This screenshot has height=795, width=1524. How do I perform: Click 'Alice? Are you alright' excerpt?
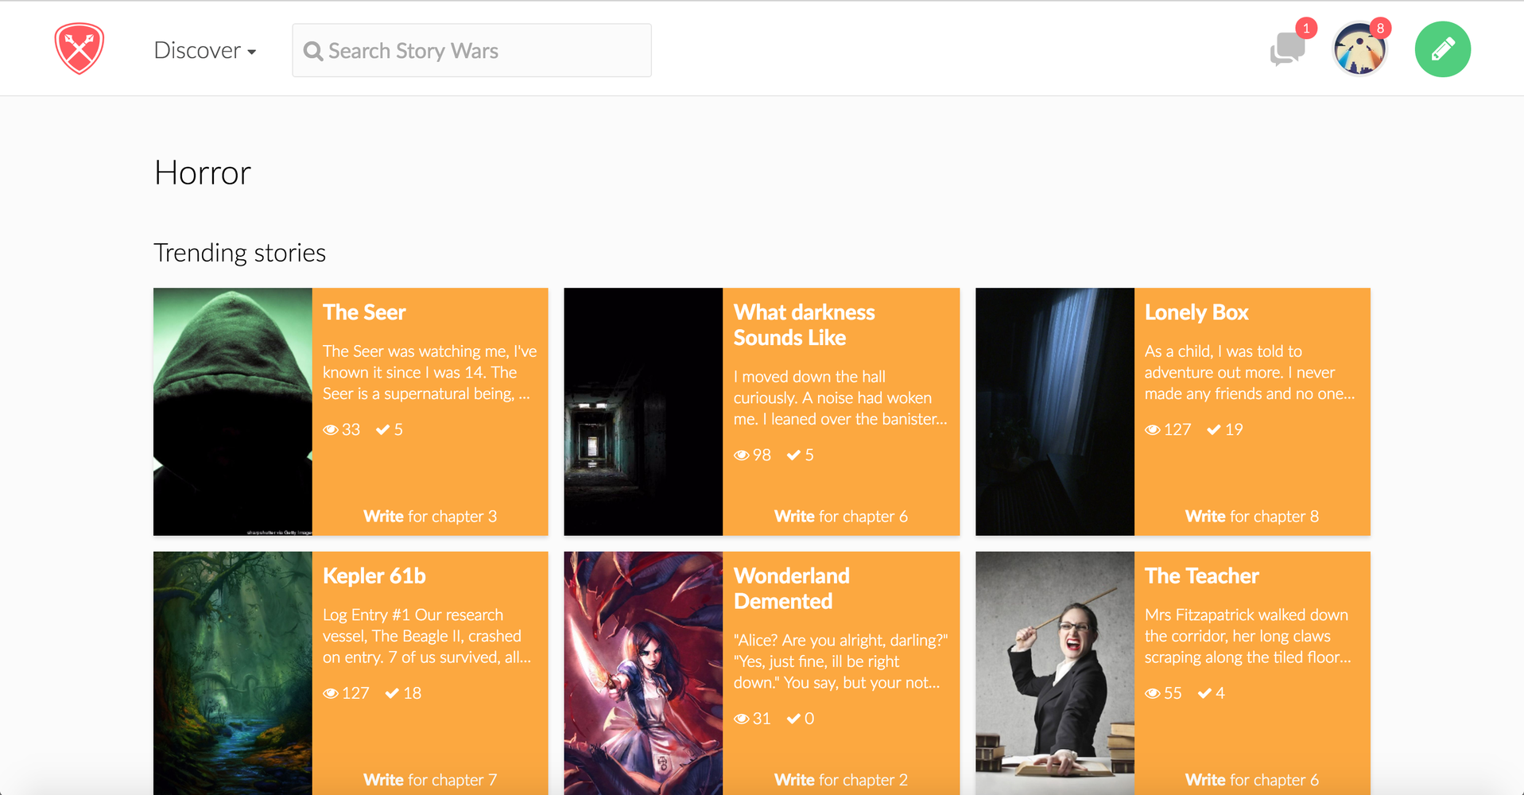pyautogui.click(x=840, y=661)
